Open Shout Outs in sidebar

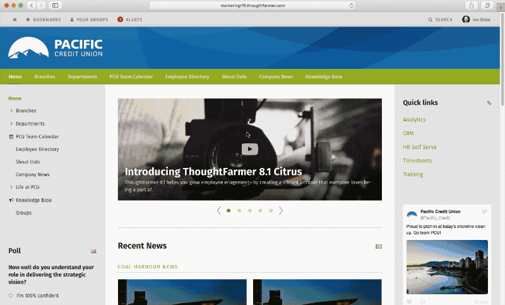28,162
